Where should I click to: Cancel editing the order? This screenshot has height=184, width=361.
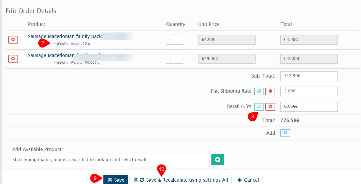click(x=248, y=180)
